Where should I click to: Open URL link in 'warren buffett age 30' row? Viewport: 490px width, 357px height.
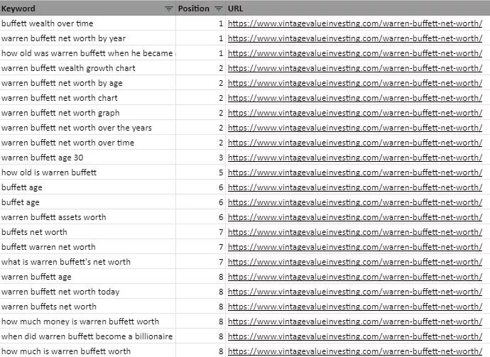pos(355,158)
